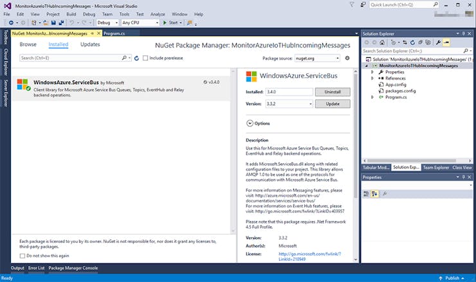
Task: Expand the References node in Solution Explorer
Action: [372, 78]
